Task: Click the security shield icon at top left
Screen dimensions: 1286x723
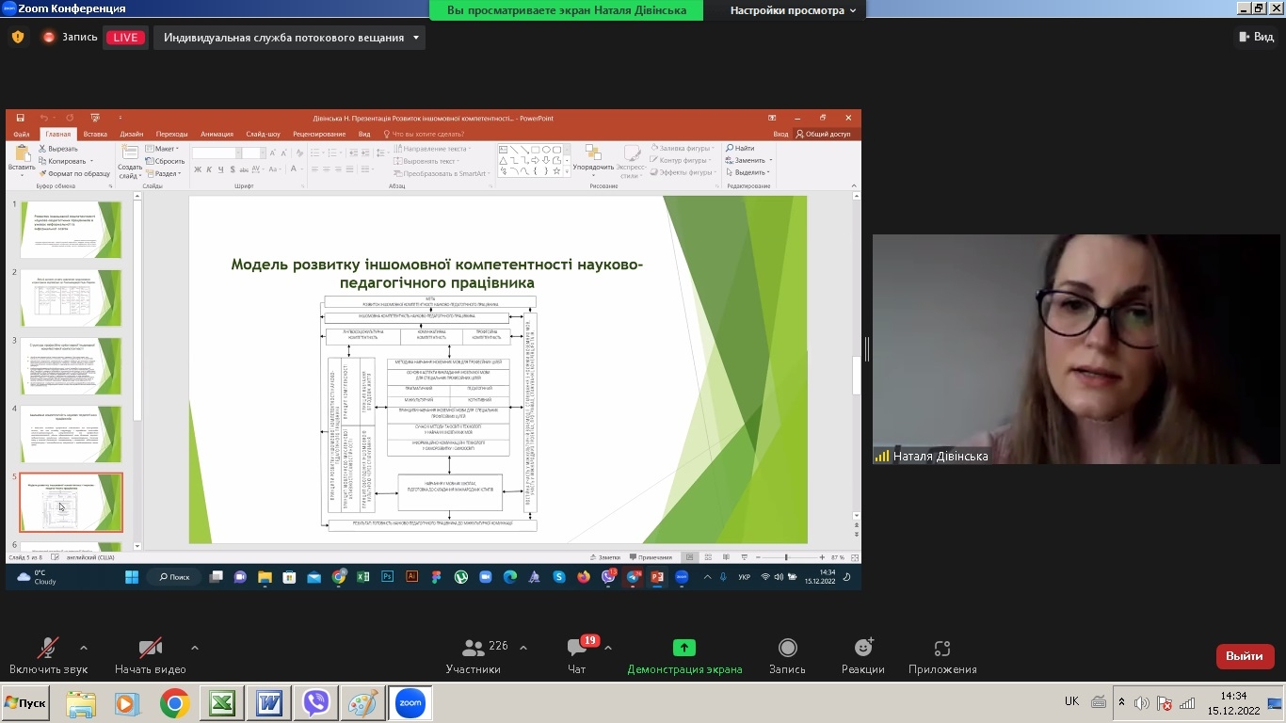Action: (x=17, y=38)
